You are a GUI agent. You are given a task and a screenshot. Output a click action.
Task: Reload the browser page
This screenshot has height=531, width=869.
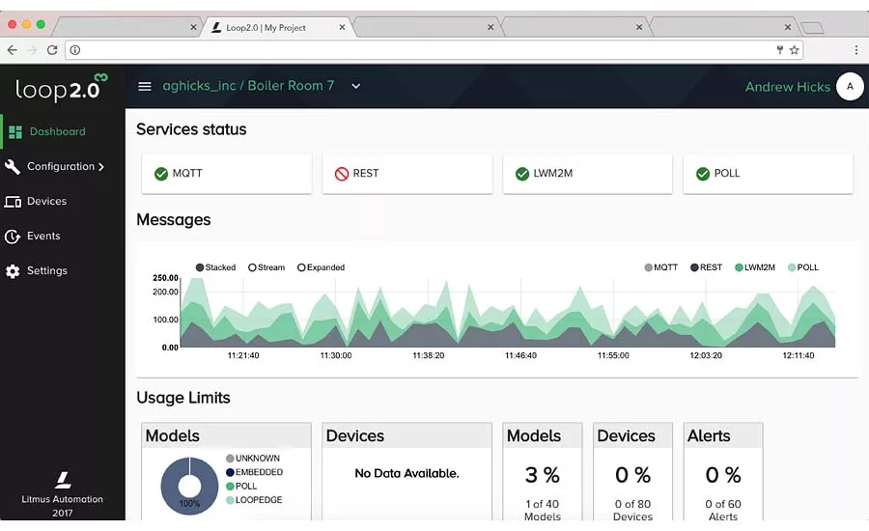point(52,50)
